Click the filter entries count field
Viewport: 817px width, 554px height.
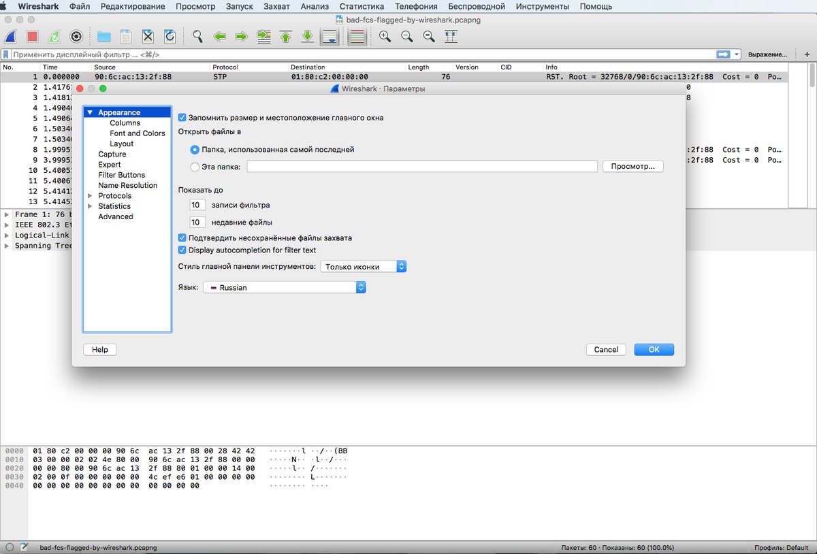(198, 205)
